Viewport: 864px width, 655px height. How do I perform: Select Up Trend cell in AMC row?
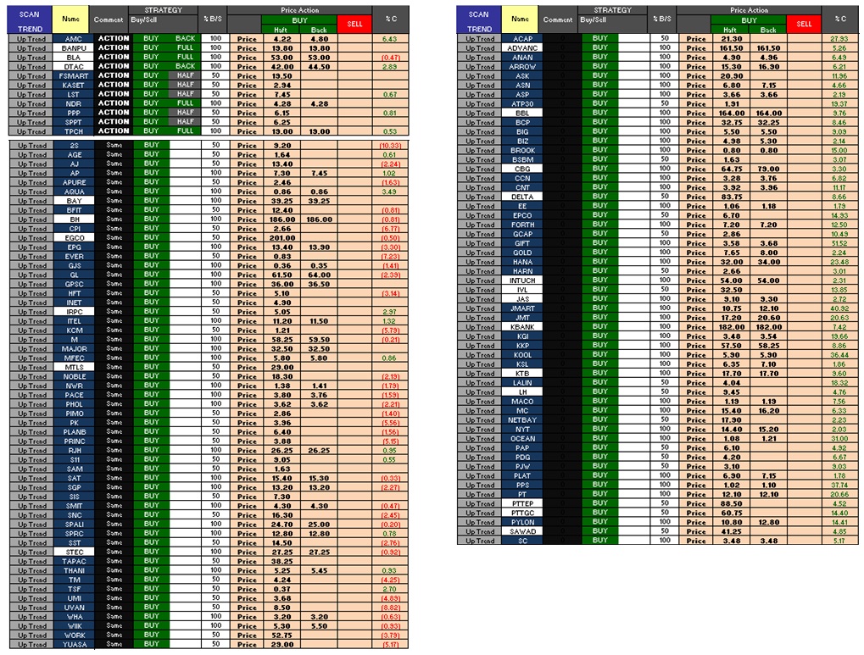[31, 39]
